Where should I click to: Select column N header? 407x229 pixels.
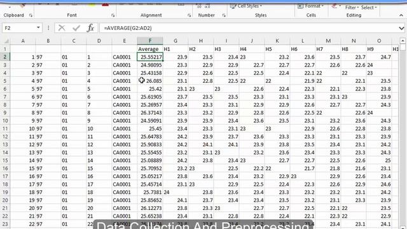354,41
